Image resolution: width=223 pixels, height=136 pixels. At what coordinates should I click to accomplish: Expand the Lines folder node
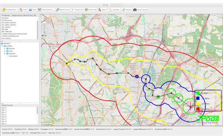coord(5,51)
